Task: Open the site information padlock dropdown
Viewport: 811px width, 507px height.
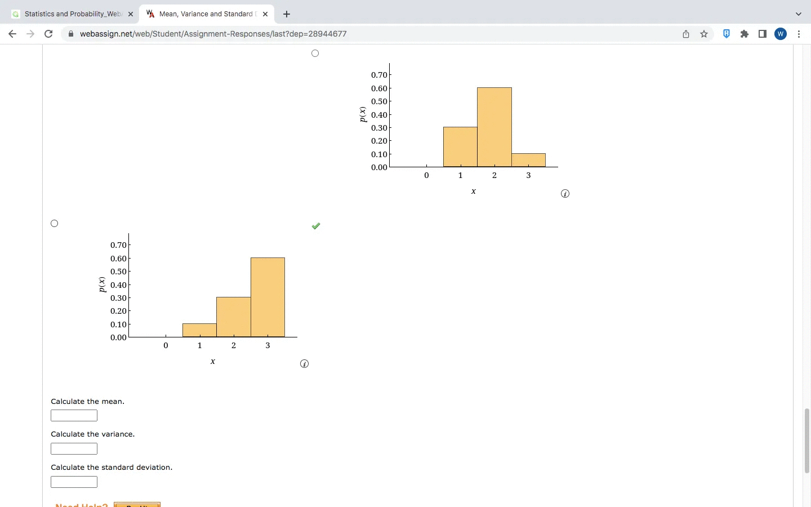Action: (71, 34)
